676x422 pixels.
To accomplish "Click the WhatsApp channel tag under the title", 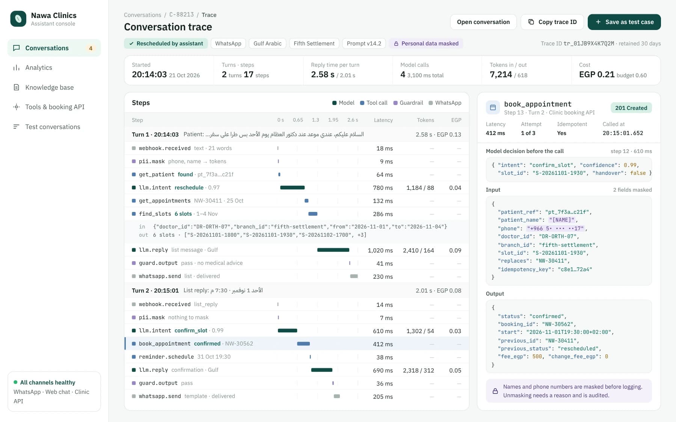I will (x=228, y=44).
